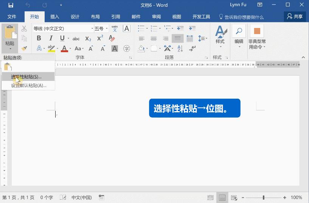Click the zoom in plus button

pyautogui.click(x=284, y=197)
